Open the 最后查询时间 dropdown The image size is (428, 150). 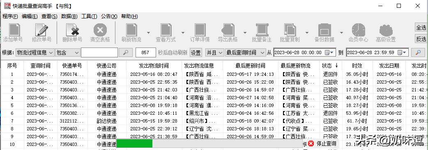[x=245, y=52]
